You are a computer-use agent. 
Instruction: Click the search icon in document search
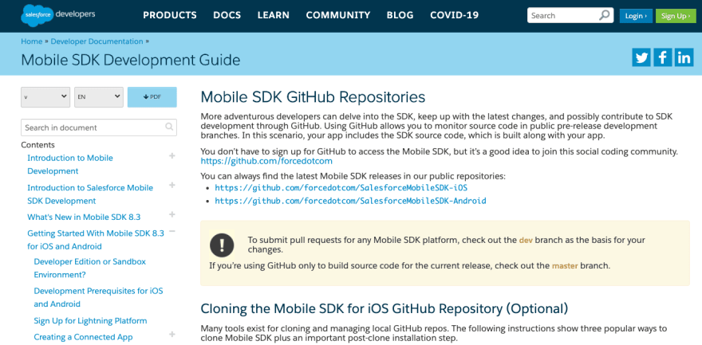click(x=169, y=127)
